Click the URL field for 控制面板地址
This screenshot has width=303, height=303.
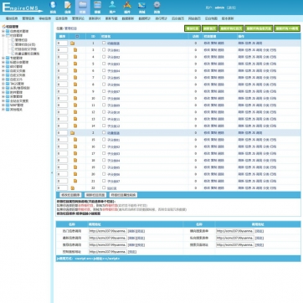tap(108, 252)
